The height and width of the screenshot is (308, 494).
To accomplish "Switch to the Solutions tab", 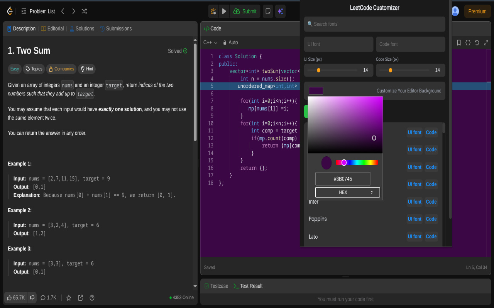I will click(82, 28).
